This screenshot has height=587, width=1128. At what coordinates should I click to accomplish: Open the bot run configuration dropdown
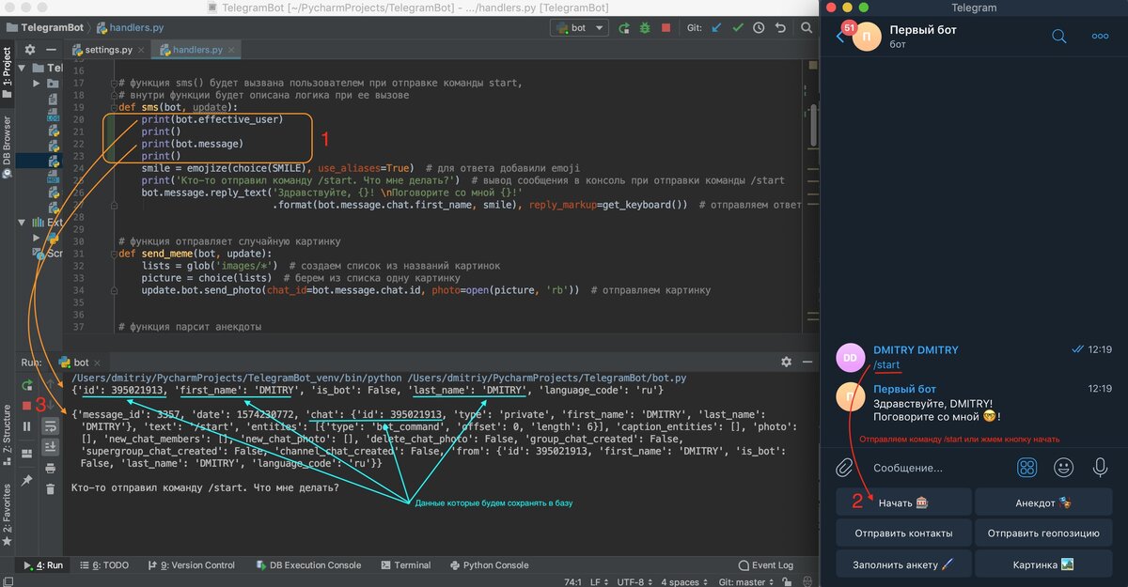pyautogui.click(x=580, y=27)
